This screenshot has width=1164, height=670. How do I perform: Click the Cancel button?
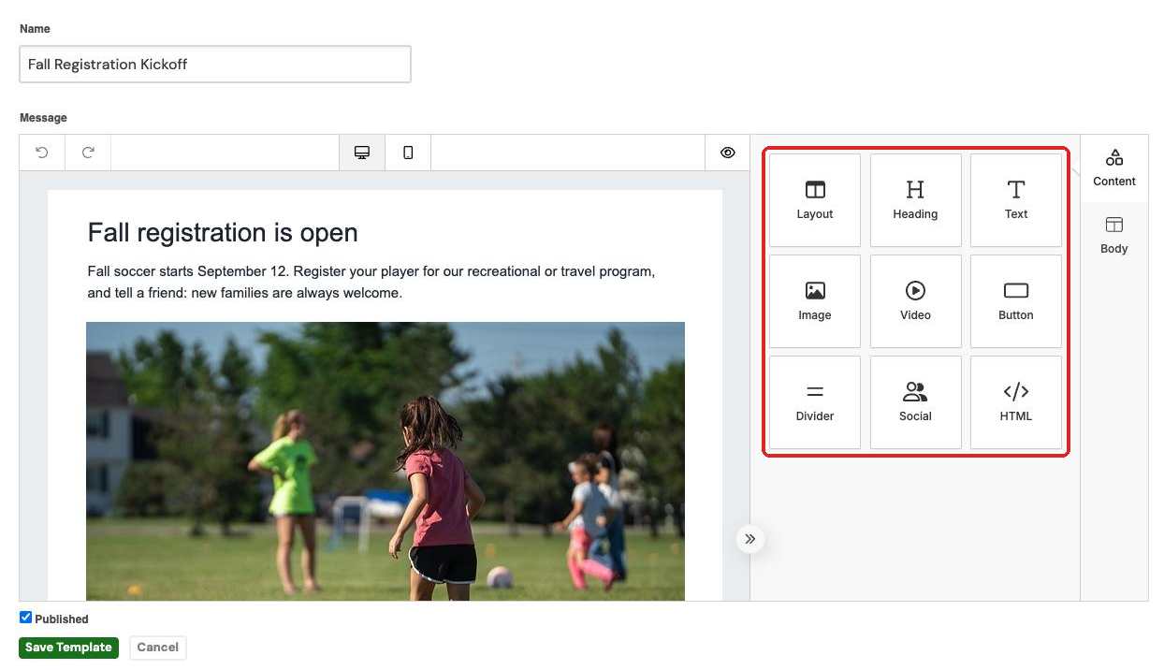point(158,648)
